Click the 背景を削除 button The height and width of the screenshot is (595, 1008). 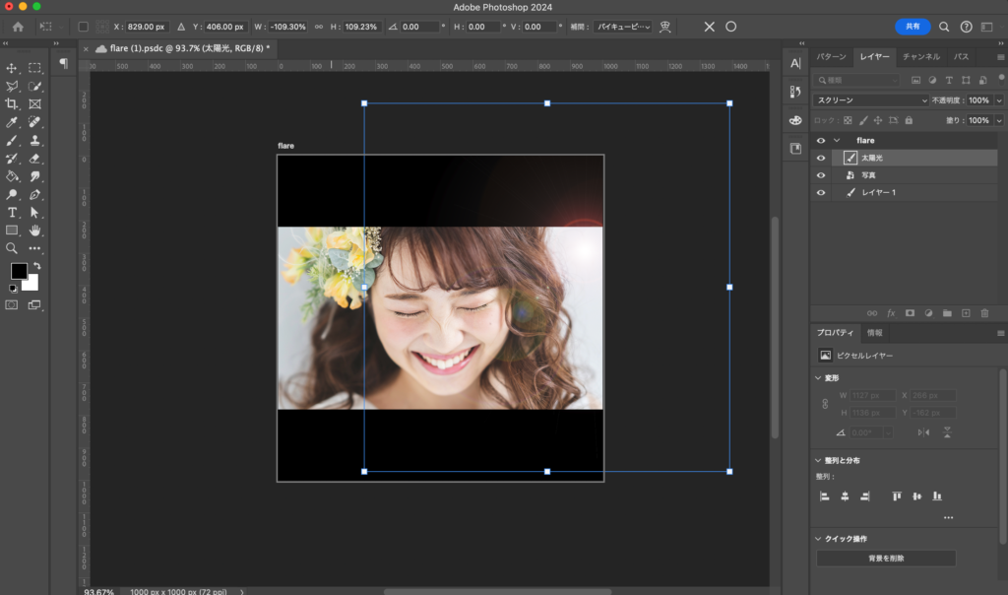tap(885, 559)
